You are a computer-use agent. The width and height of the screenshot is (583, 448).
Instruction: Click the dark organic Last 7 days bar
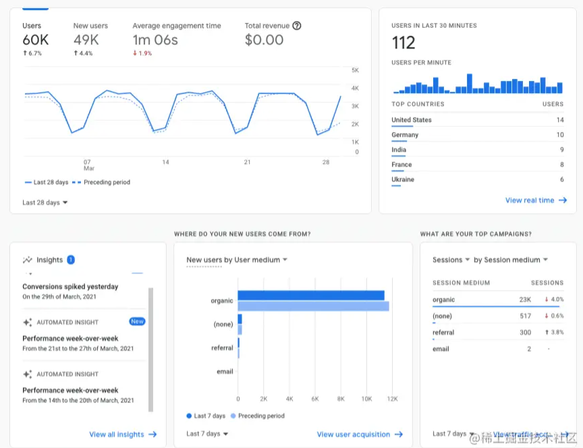[x=311, y=296]
